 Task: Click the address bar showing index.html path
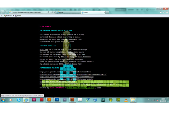(28, 12)
